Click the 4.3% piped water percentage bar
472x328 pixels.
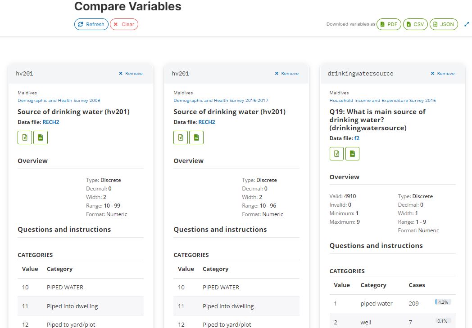443,302
